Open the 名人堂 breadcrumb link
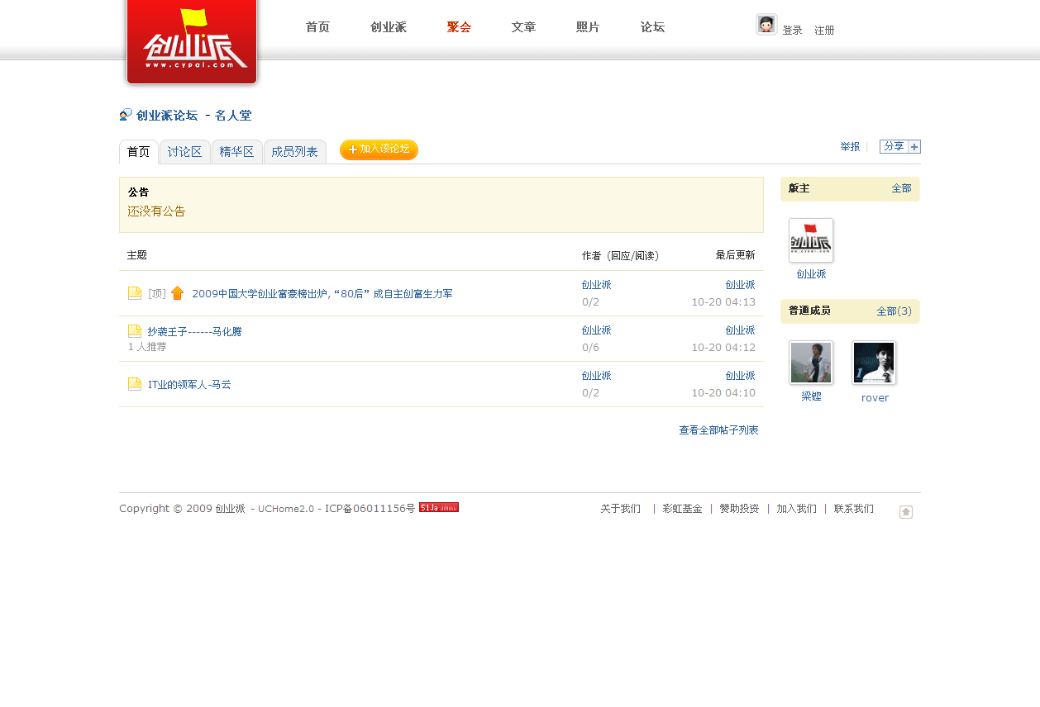The image size is (1040, 707). (233, 116)
